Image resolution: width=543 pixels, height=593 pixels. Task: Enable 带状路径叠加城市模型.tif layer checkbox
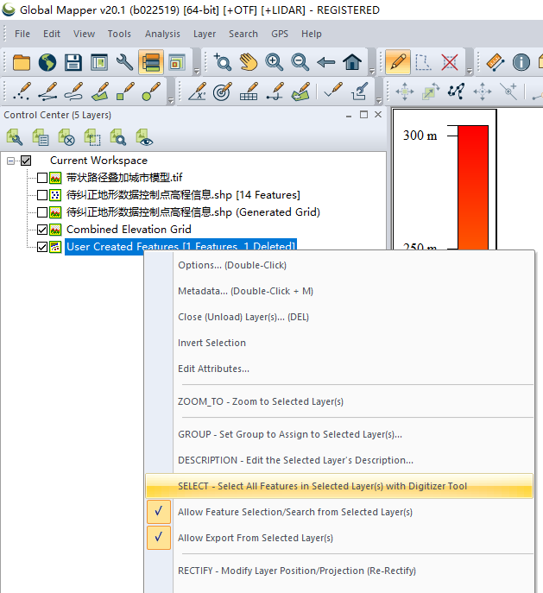[42, 178]
